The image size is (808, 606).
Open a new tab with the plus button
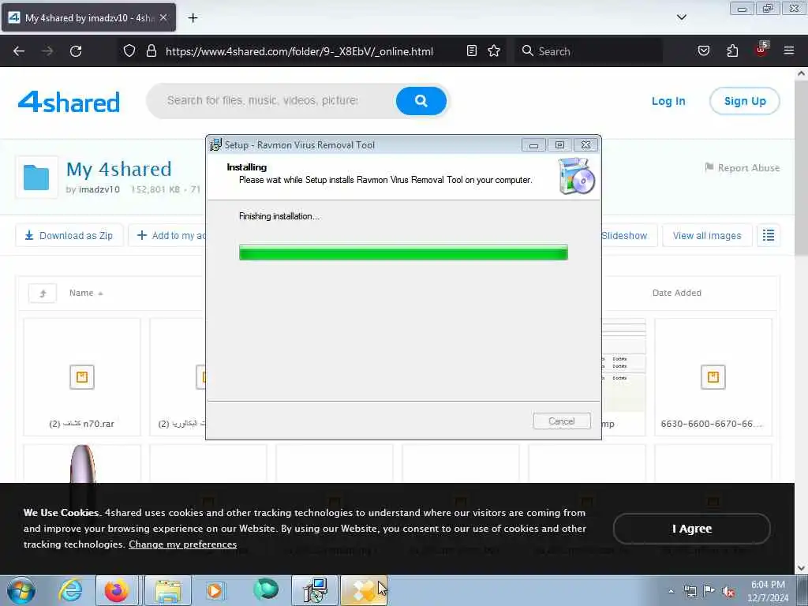[x=193, y=18]
